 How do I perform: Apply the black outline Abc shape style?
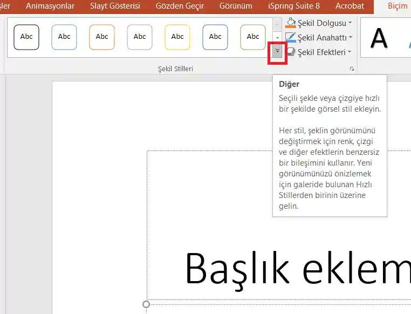click(26, 37)
